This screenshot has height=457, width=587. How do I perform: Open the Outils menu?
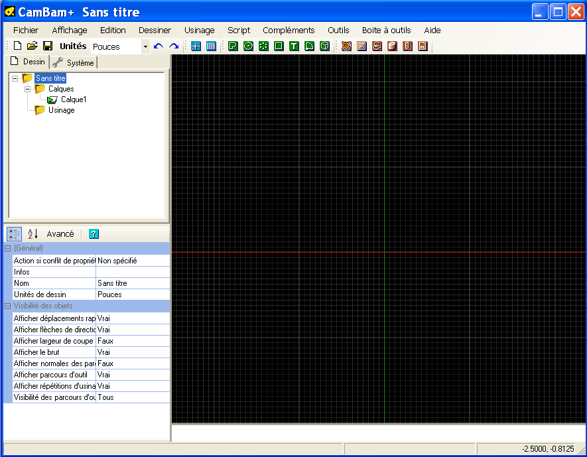pos(338,31)
